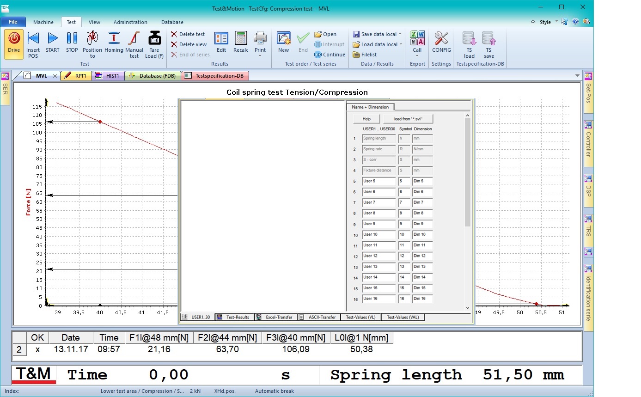
Task: Click Open in Test order group
Action: [x=325, y=34]
